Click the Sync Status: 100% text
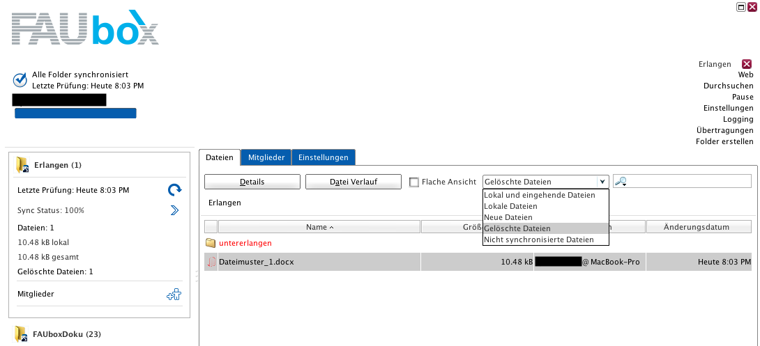This screenshot has height=346, width=760. click(x=51, y=210)
